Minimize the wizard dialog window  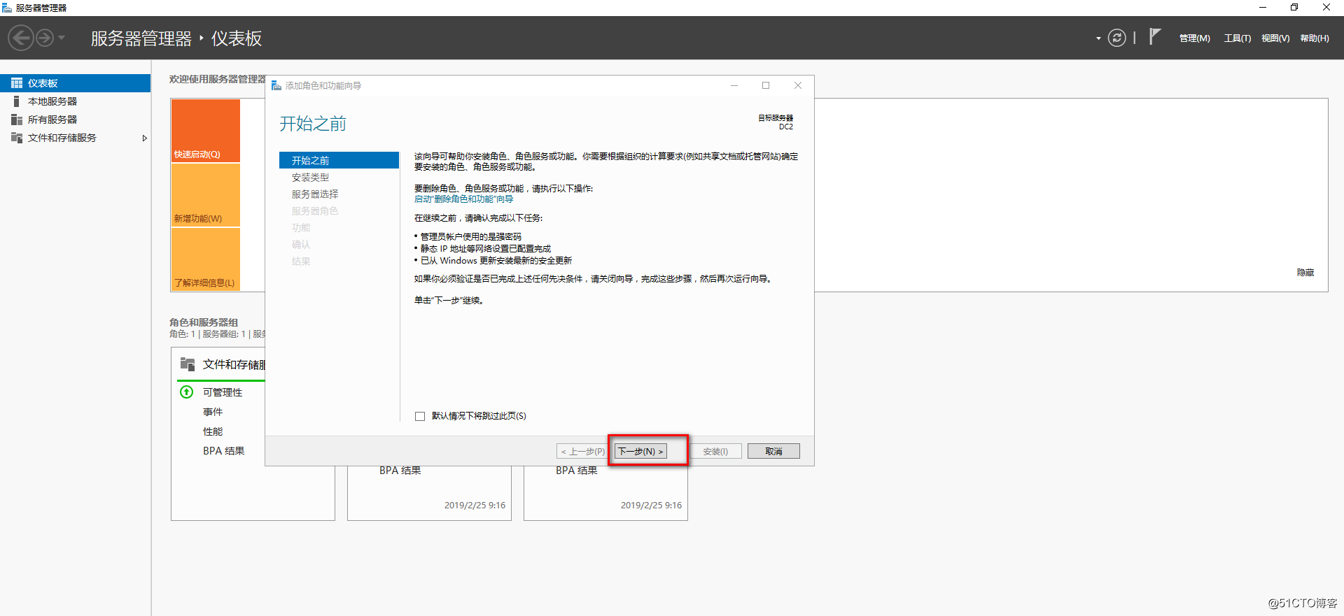(x=734, y=85)
